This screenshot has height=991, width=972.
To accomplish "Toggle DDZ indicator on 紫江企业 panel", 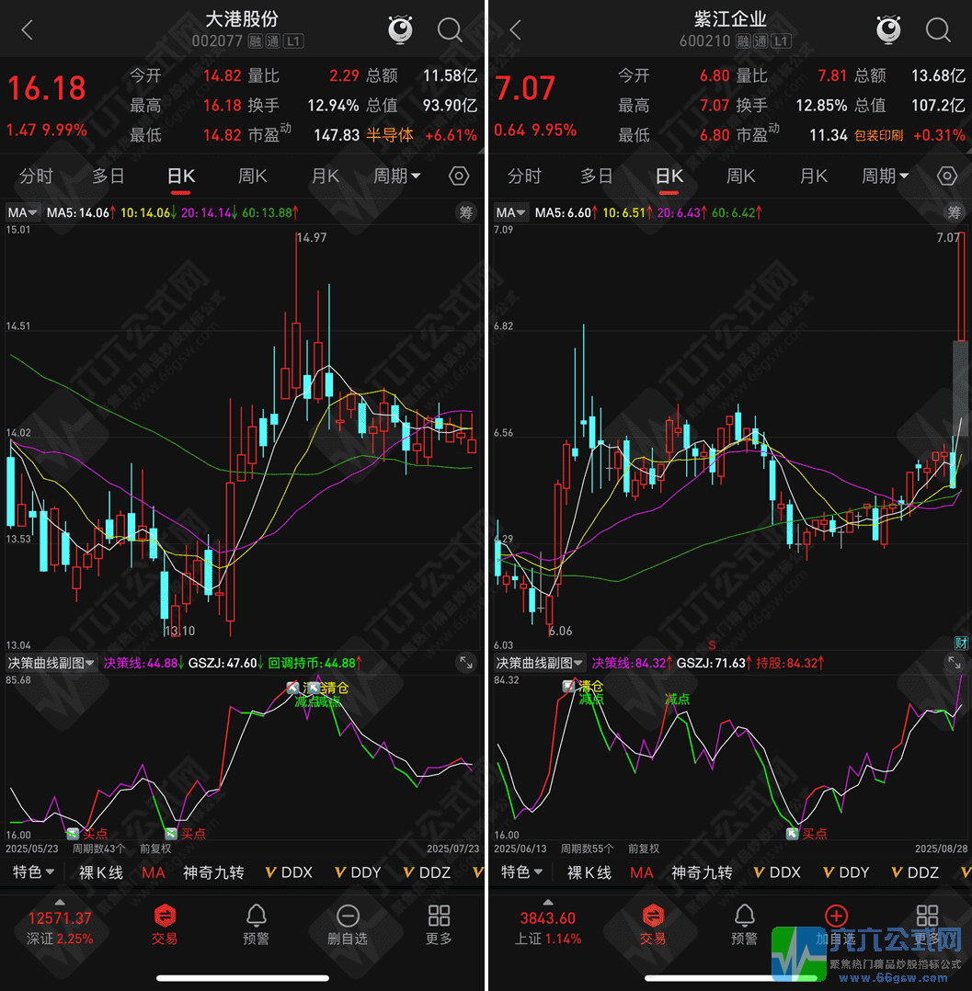I will click(x=915, y=872).
